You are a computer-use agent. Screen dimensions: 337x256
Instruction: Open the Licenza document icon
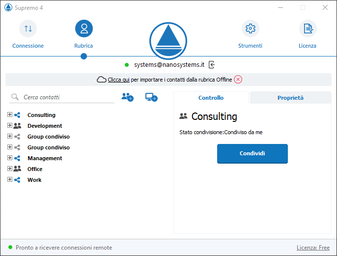(308, 28)
